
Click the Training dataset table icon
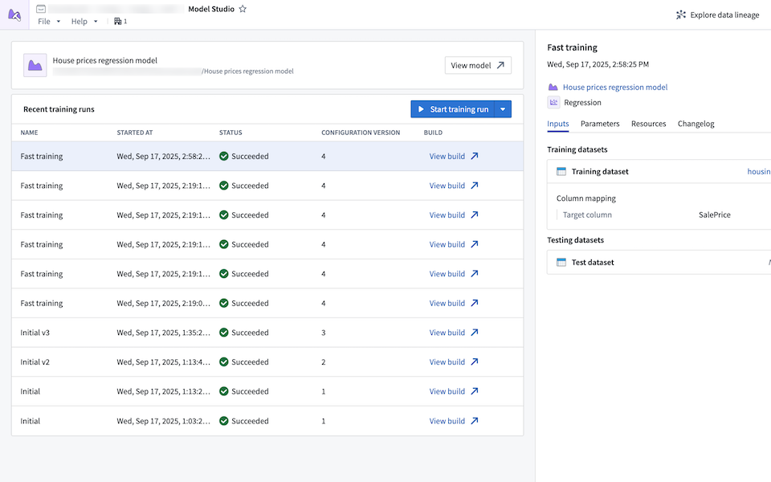point(561,171)
